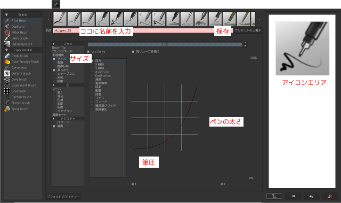Select the Color Smudge Brush engine
Viewport: 341px width, 203px height.
tap(23, 62)
